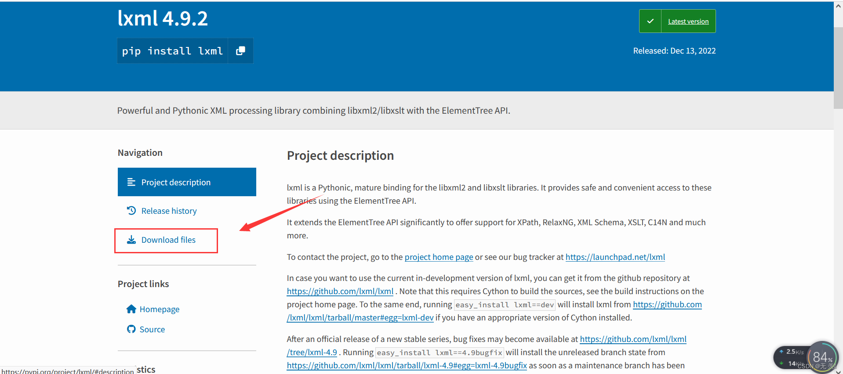The height and width of the screenshot is (374, 843).
Task: Click the GitHub Source icon
Action: [131, 329]
